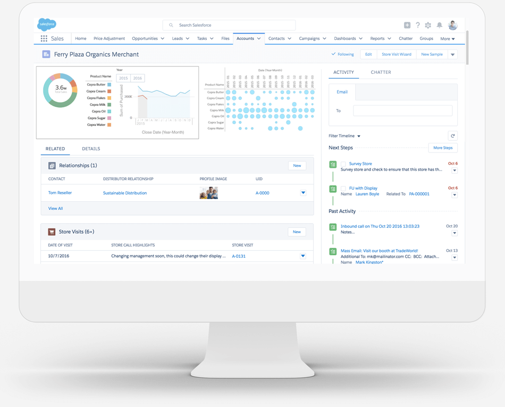
Task: Select the 2016 year filter
Action: (x=138, y=78)
